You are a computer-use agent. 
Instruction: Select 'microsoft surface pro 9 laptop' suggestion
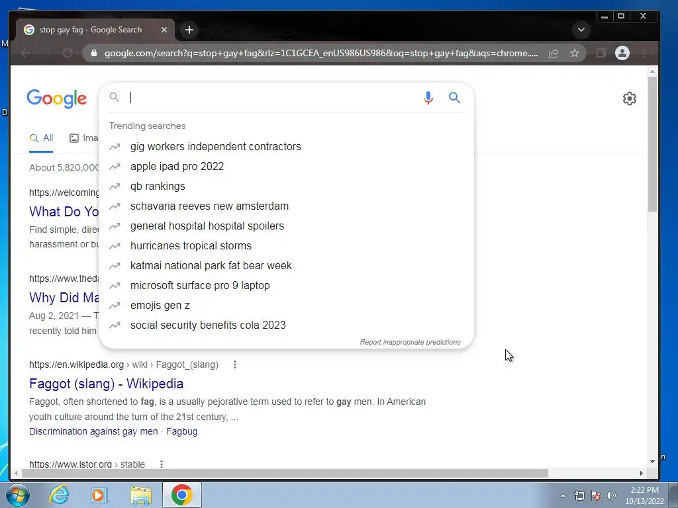[286, 286]
